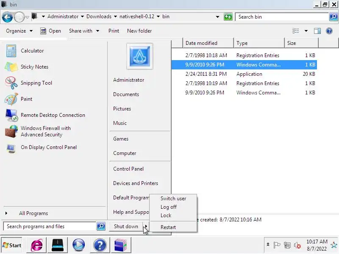Click the muted volume tray icon

click(297, 245)
